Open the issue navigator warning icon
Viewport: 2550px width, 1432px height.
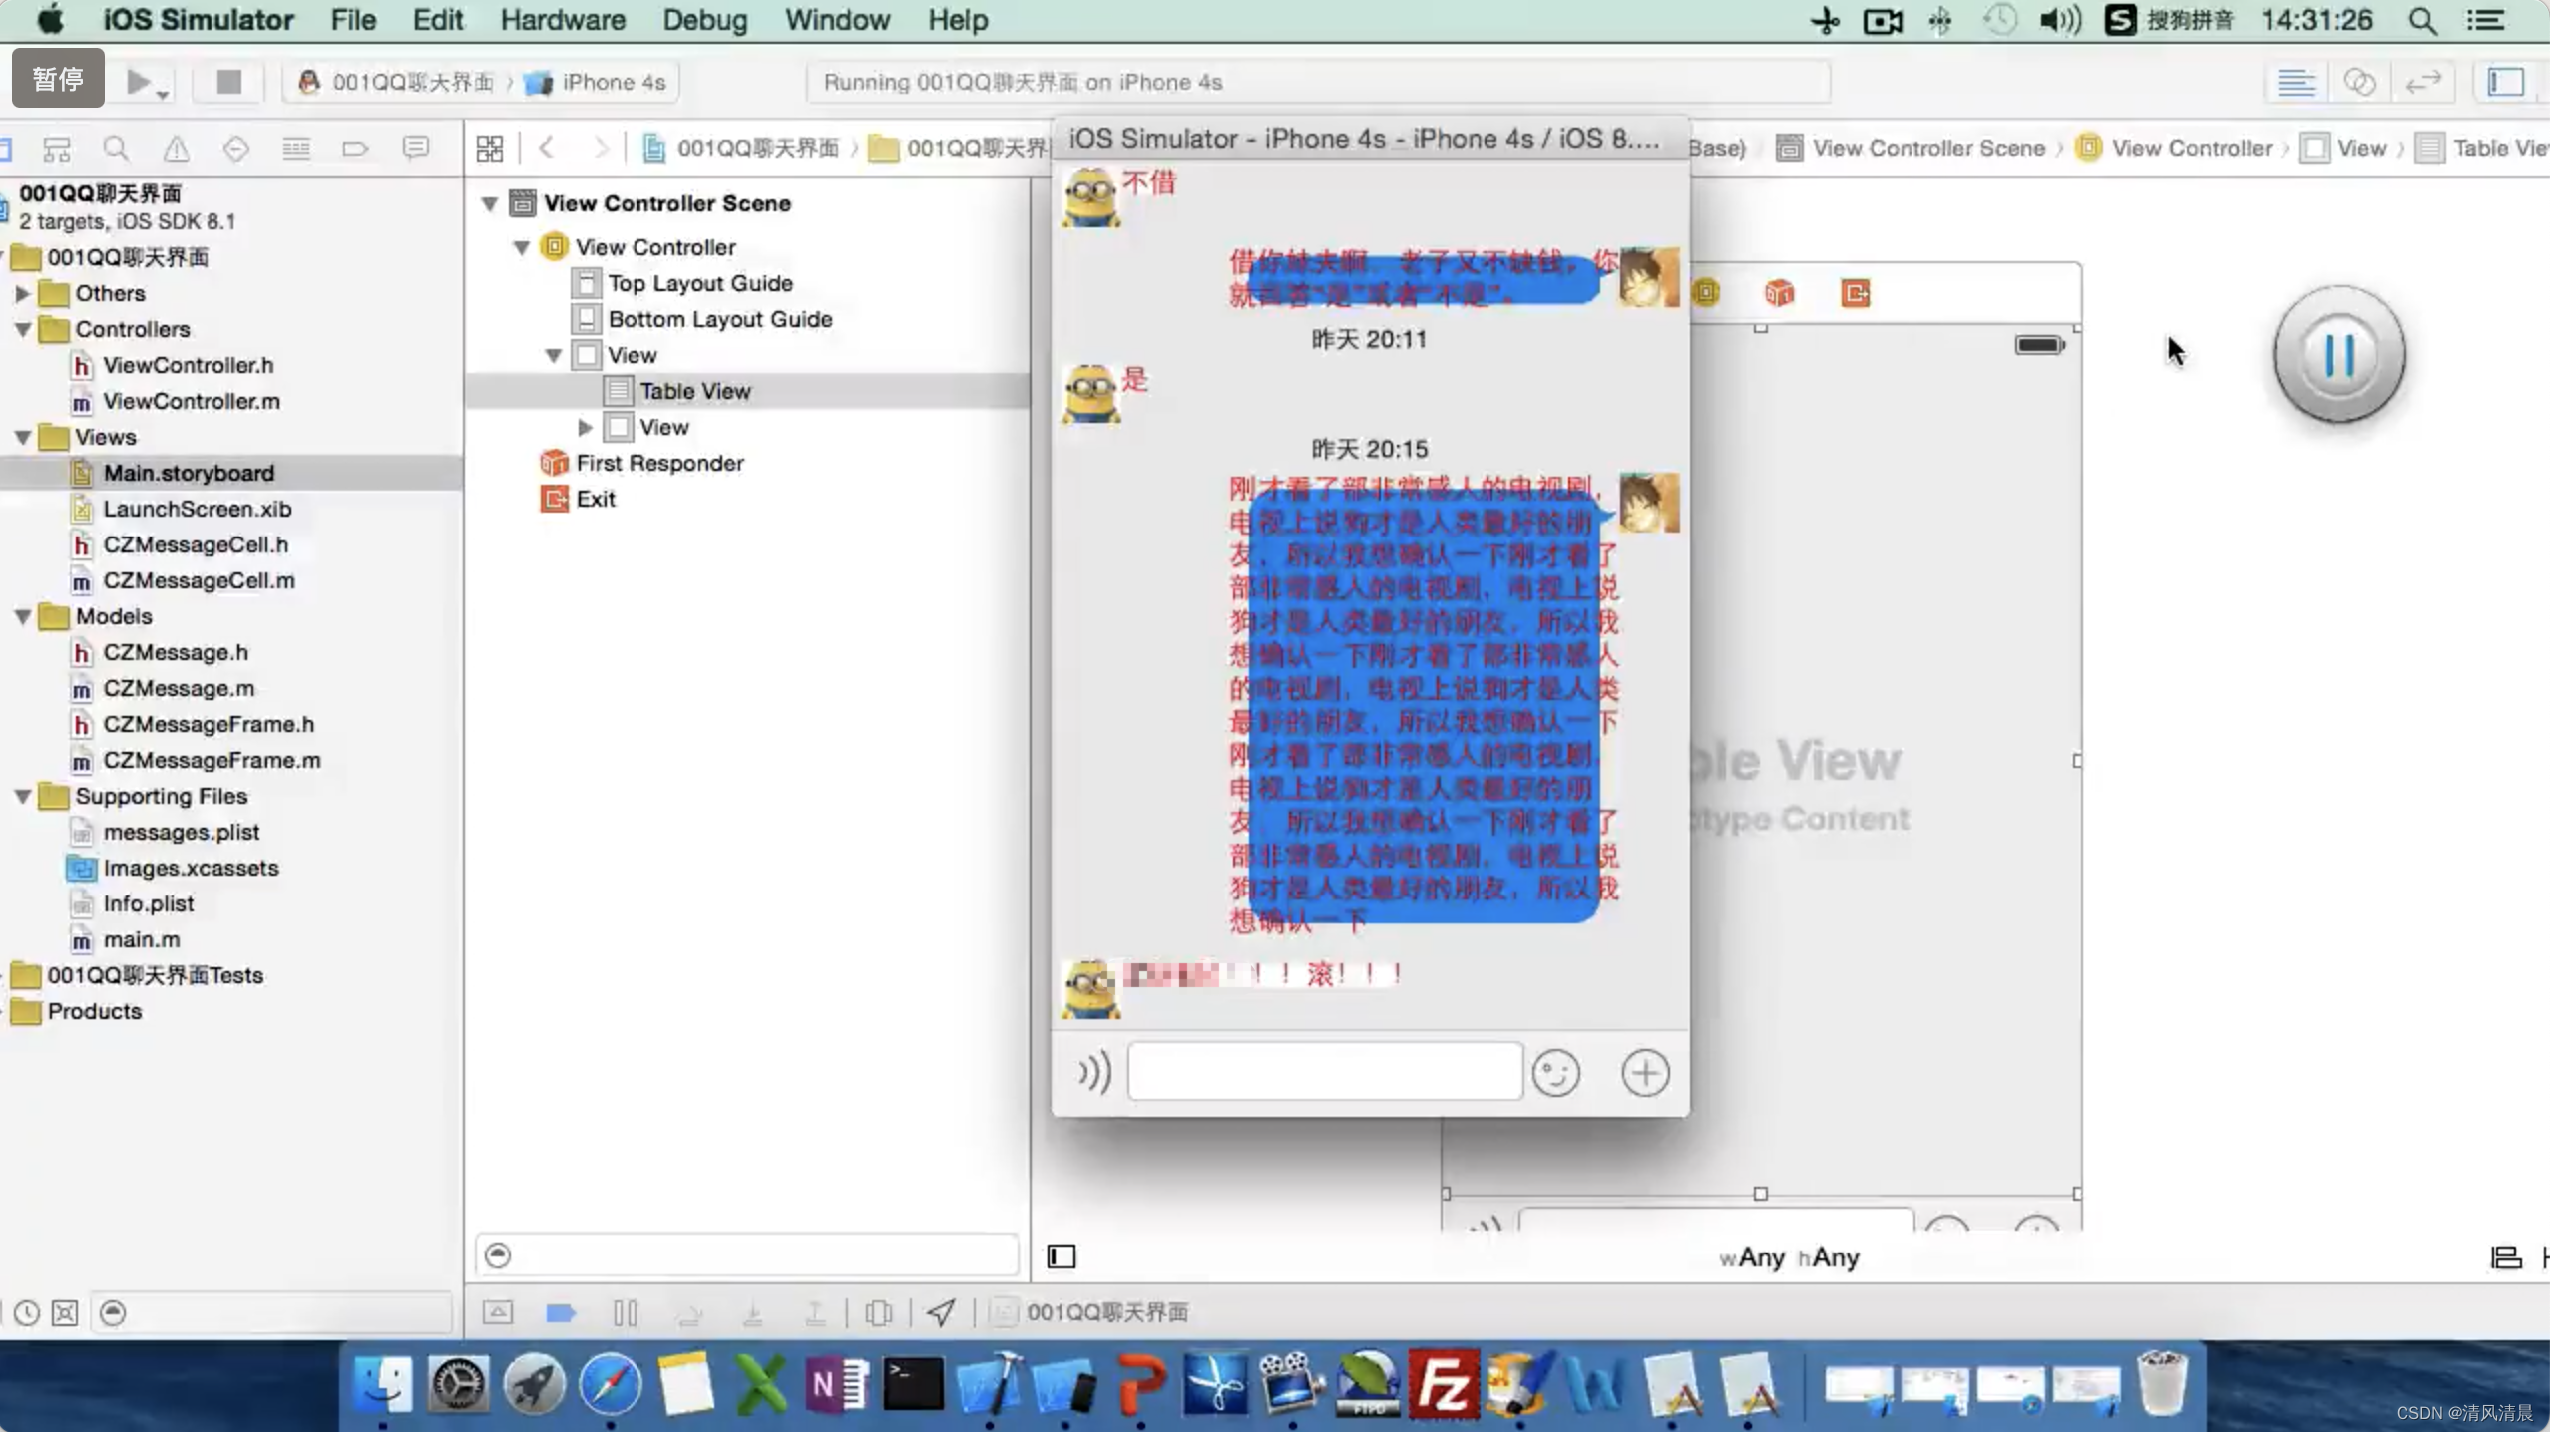click(x=177, y=149)
